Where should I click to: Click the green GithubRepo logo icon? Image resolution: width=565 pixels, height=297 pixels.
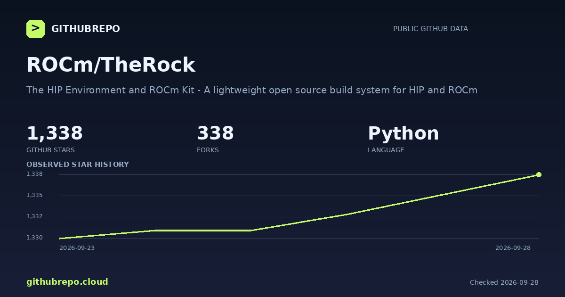[35, 29]
